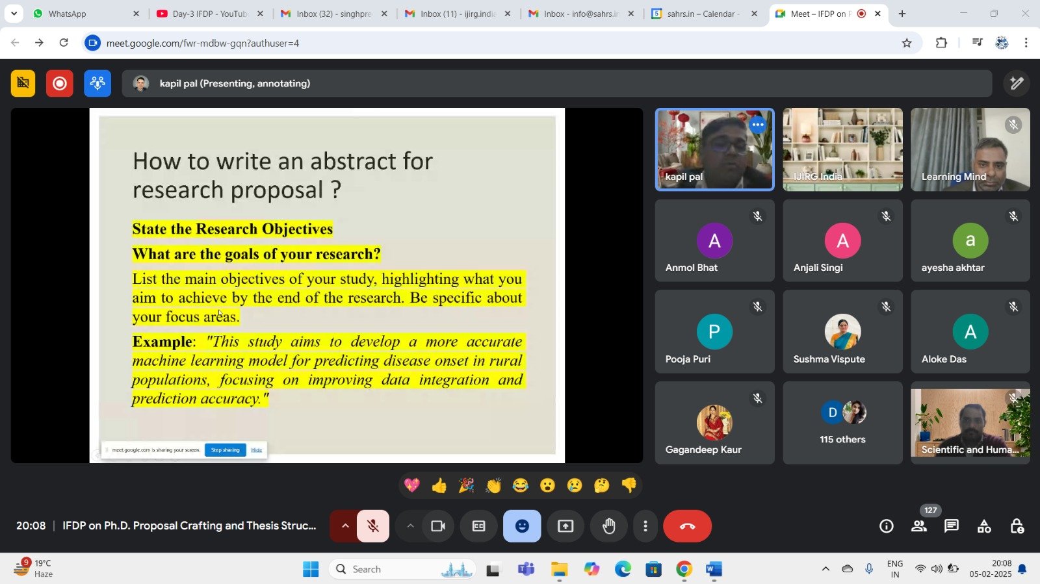Click the Stop sharing button
Image resolution: width=1040 pixels, height=584 pixels.
pos(225,450)
